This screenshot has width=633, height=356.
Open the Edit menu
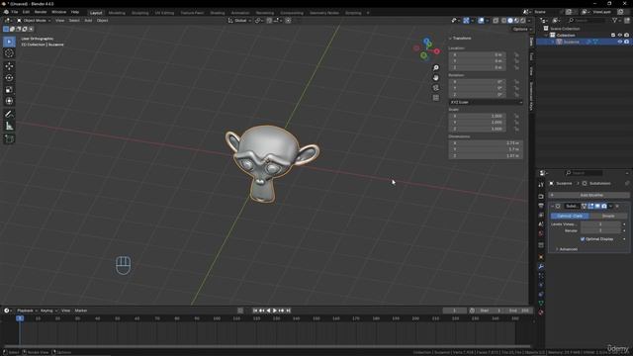pyautogui.click(x=26, y=12)
